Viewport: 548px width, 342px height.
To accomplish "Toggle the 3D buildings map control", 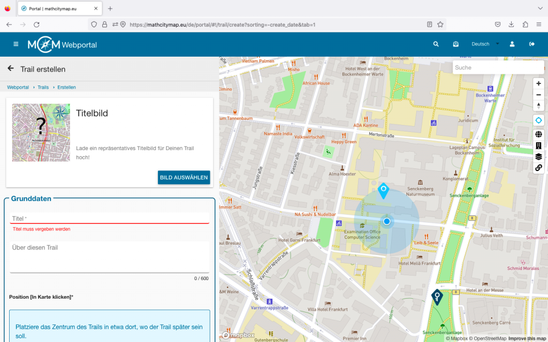I will 538,145.
